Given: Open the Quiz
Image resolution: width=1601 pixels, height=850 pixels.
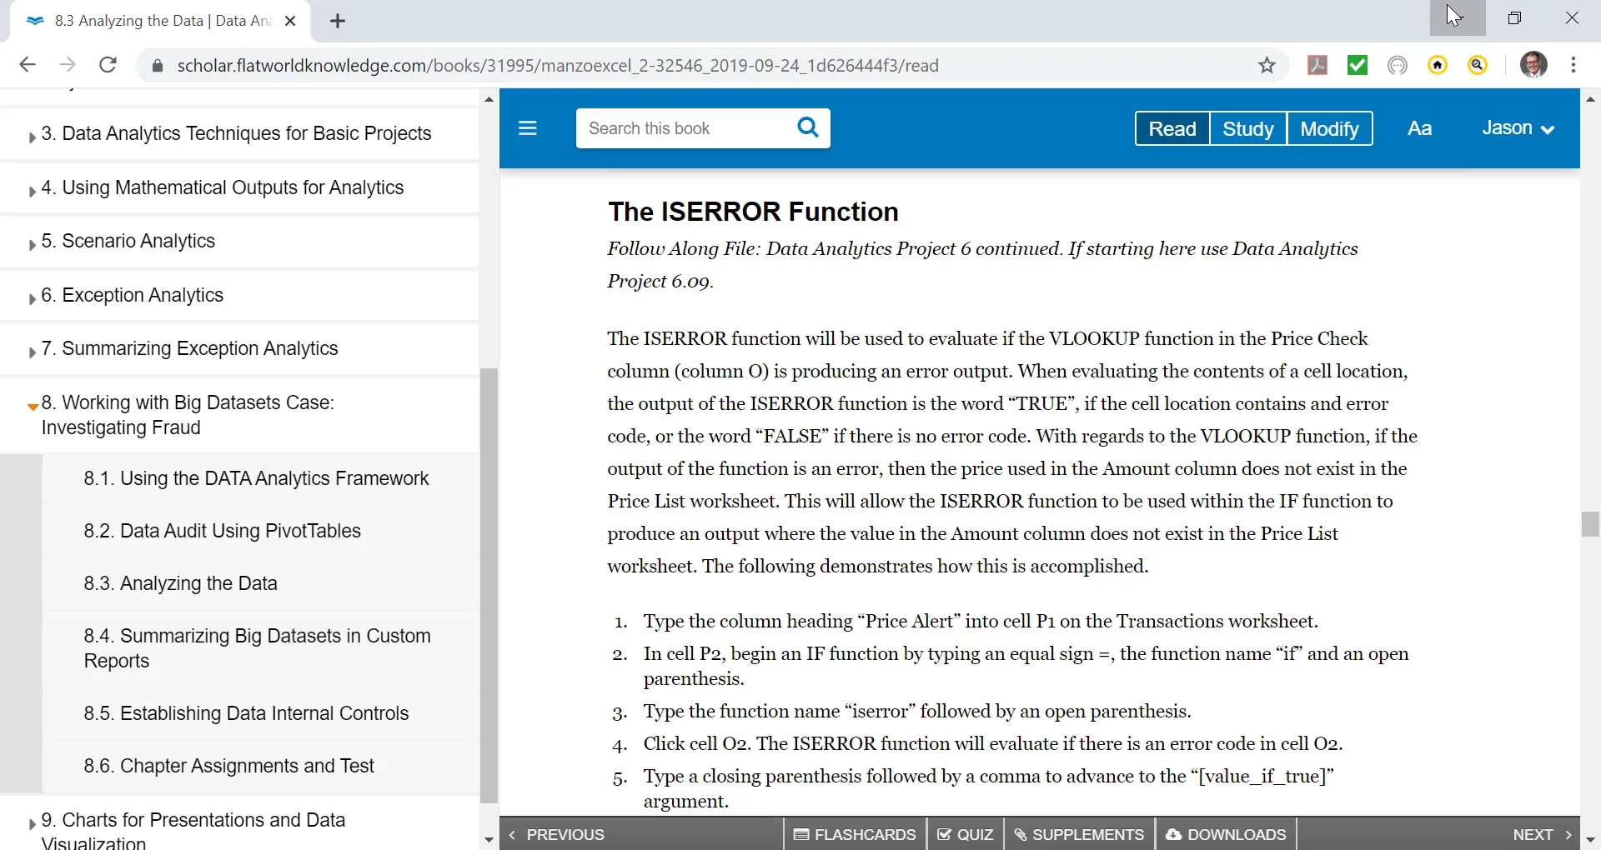Looking at the screenshot, I should point(966,834).
